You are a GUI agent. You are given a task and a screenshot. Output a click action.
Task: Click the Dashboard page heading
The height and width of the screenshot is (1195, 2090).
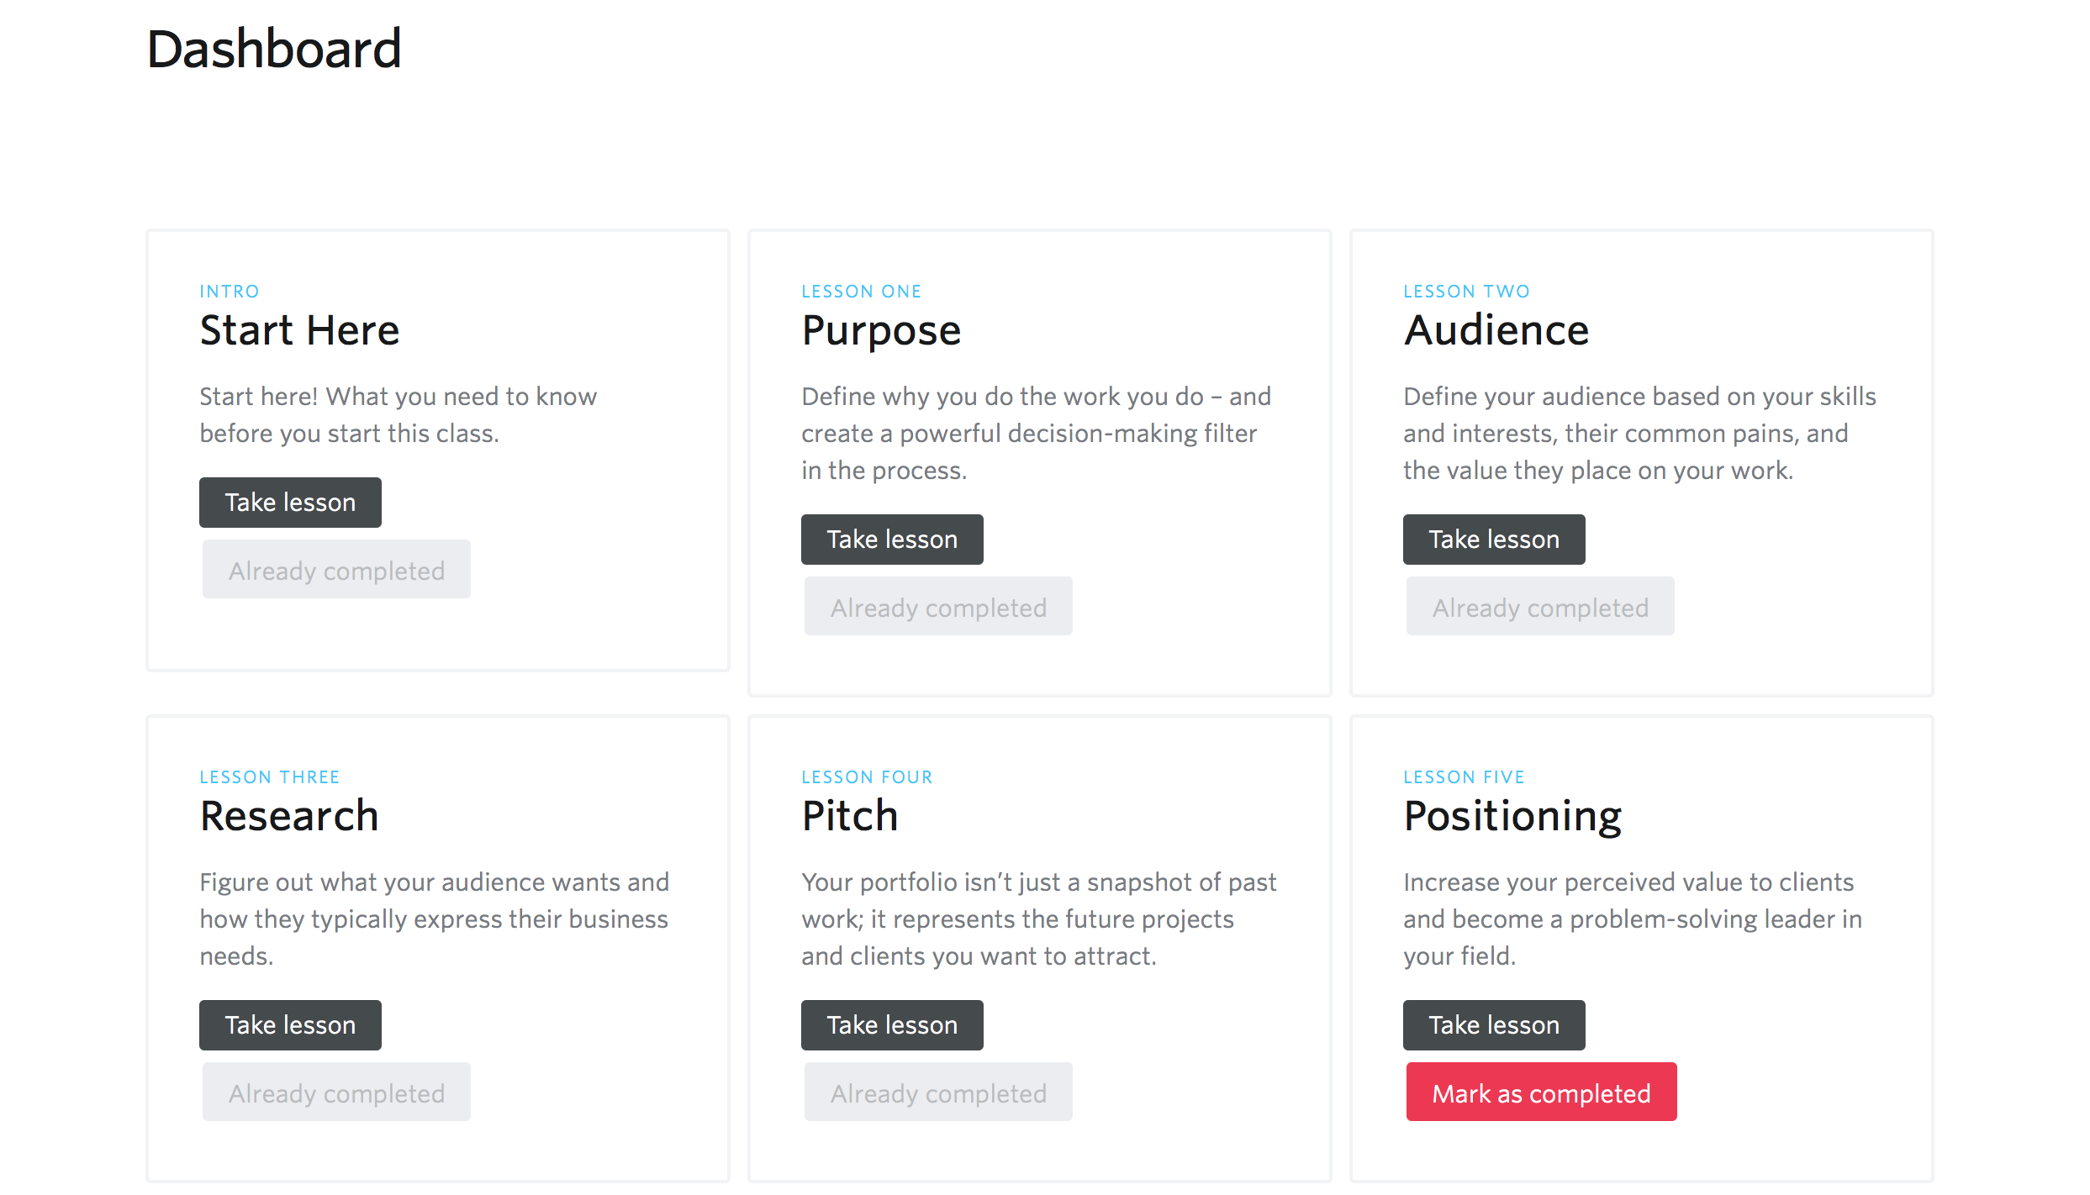click(x=274, y=49)
